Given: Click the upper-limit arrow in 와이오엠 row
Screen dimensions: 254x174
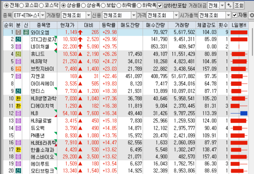Looking at the screenshot, I should pyautogui.click(x=80, y=32).
